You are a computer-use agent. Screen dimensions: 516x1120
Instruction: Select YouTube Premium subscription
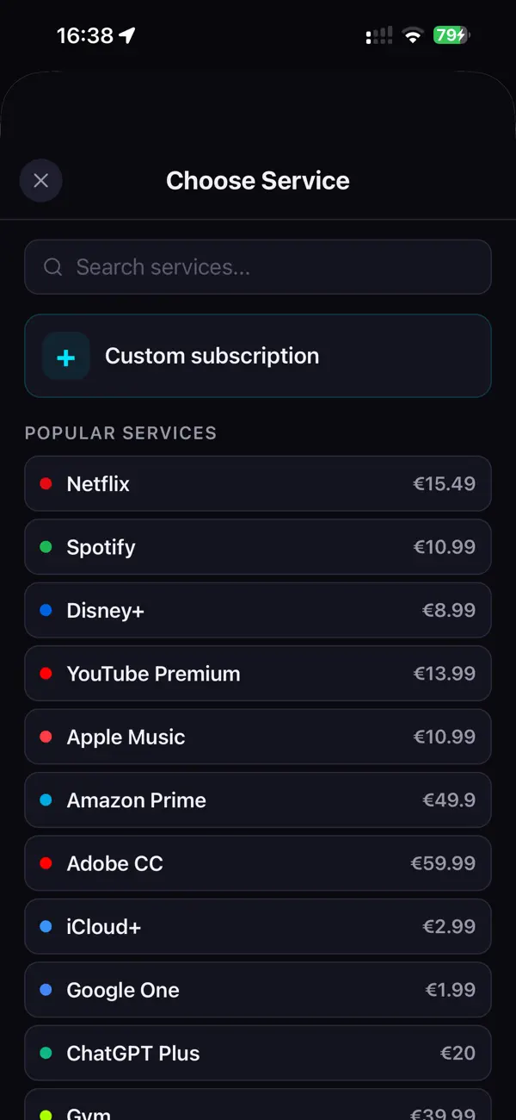pyautogui.click(x=258, y=674)
